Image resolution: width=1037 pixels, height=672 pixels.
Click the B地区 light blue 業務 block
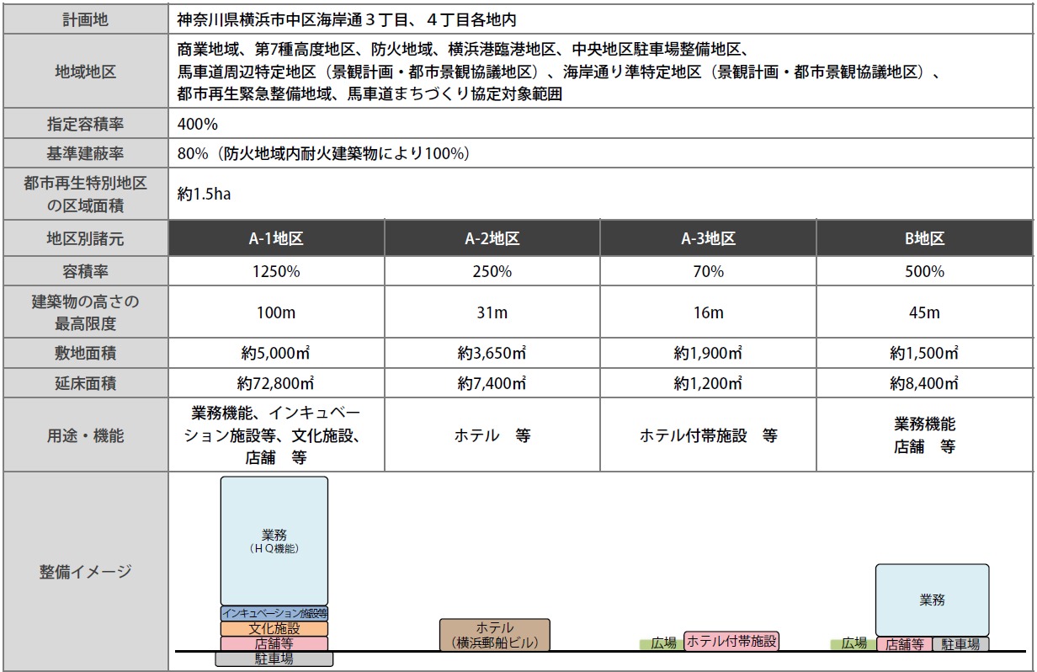pyautogui.click(x=932, y=600)
